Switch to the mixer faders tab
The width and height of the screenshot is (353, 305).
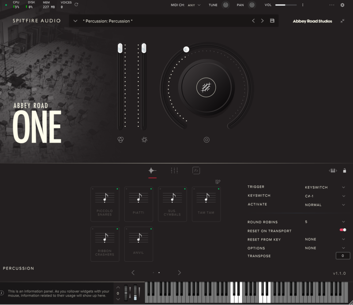[x=174, y=170]
